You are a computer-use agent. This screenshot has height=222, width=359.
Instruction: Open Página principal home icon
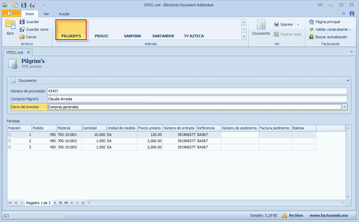pyautogui.click(x=311, y=22)
